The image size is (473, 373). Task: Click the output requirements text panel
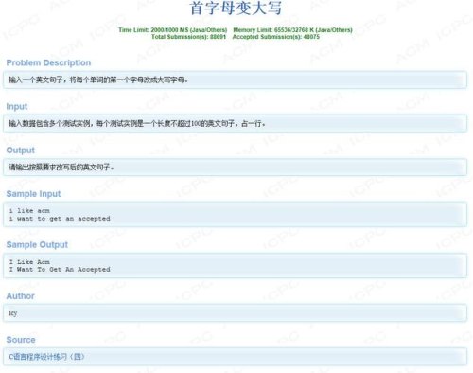(235, 167)
